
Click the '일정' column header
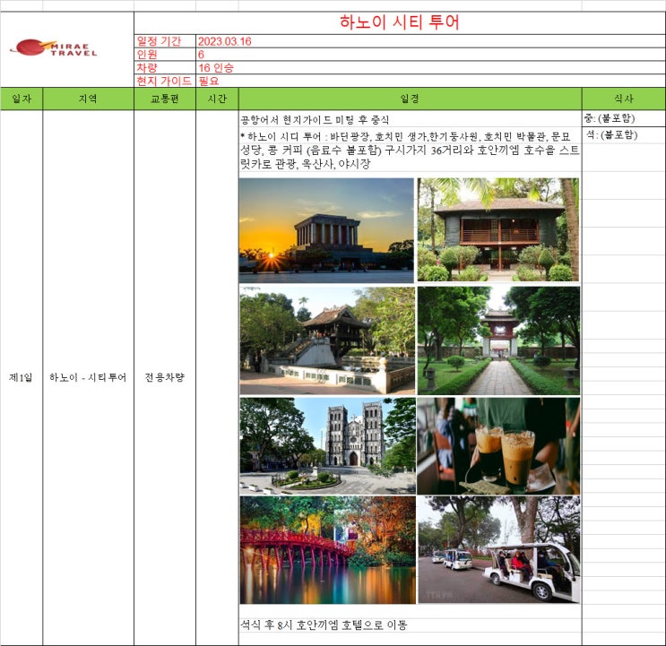click(x=410, y=99)
